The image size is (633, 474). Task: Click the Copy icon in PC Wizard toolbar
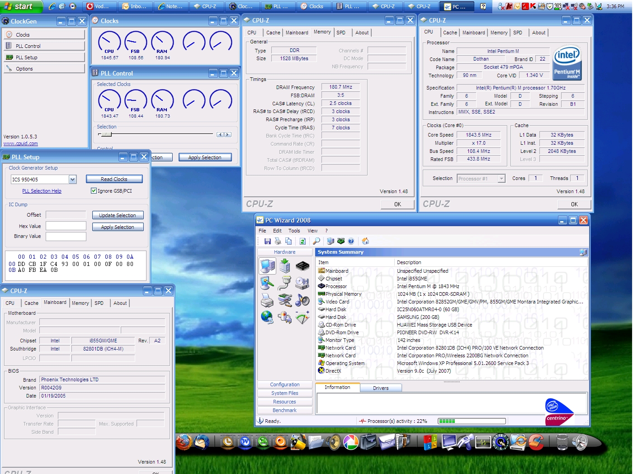coord(288,241)
